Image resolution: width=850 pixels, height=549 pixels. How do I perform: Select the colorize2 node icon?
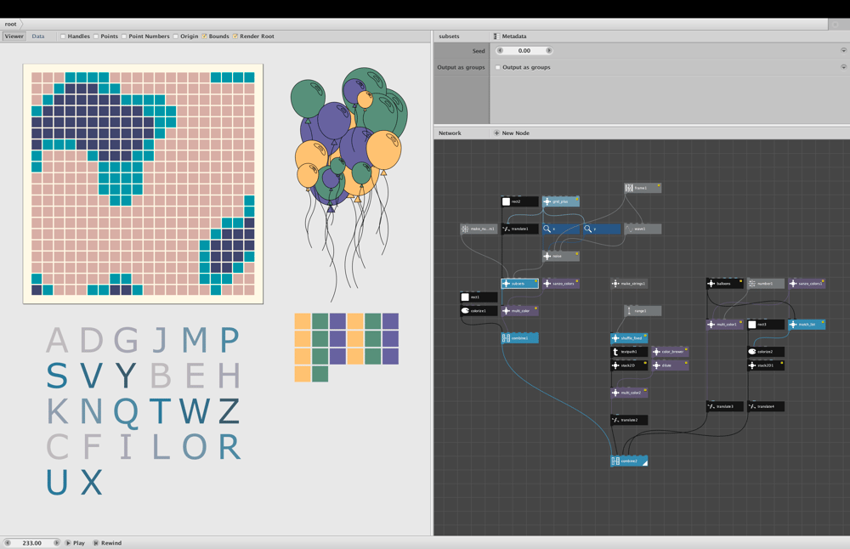click(752, 352)
